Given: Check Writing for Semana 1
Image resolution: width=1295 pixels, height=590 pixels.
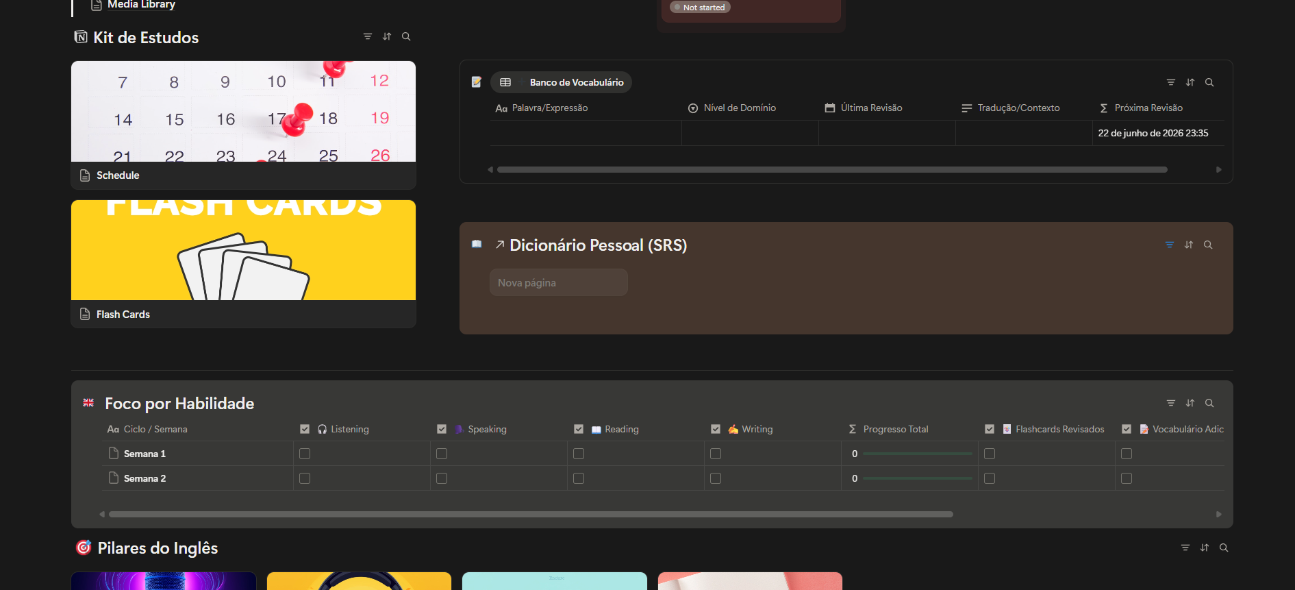Looking at the screenshot, I should click(716, 454).
